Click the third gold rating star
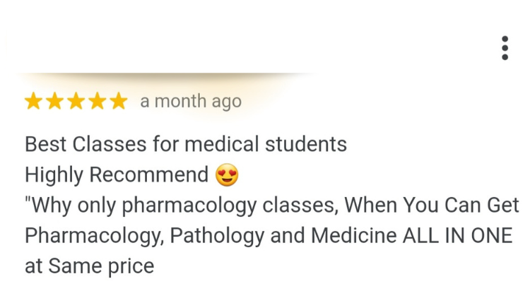 pyautogui.click(x=76, y=102)
